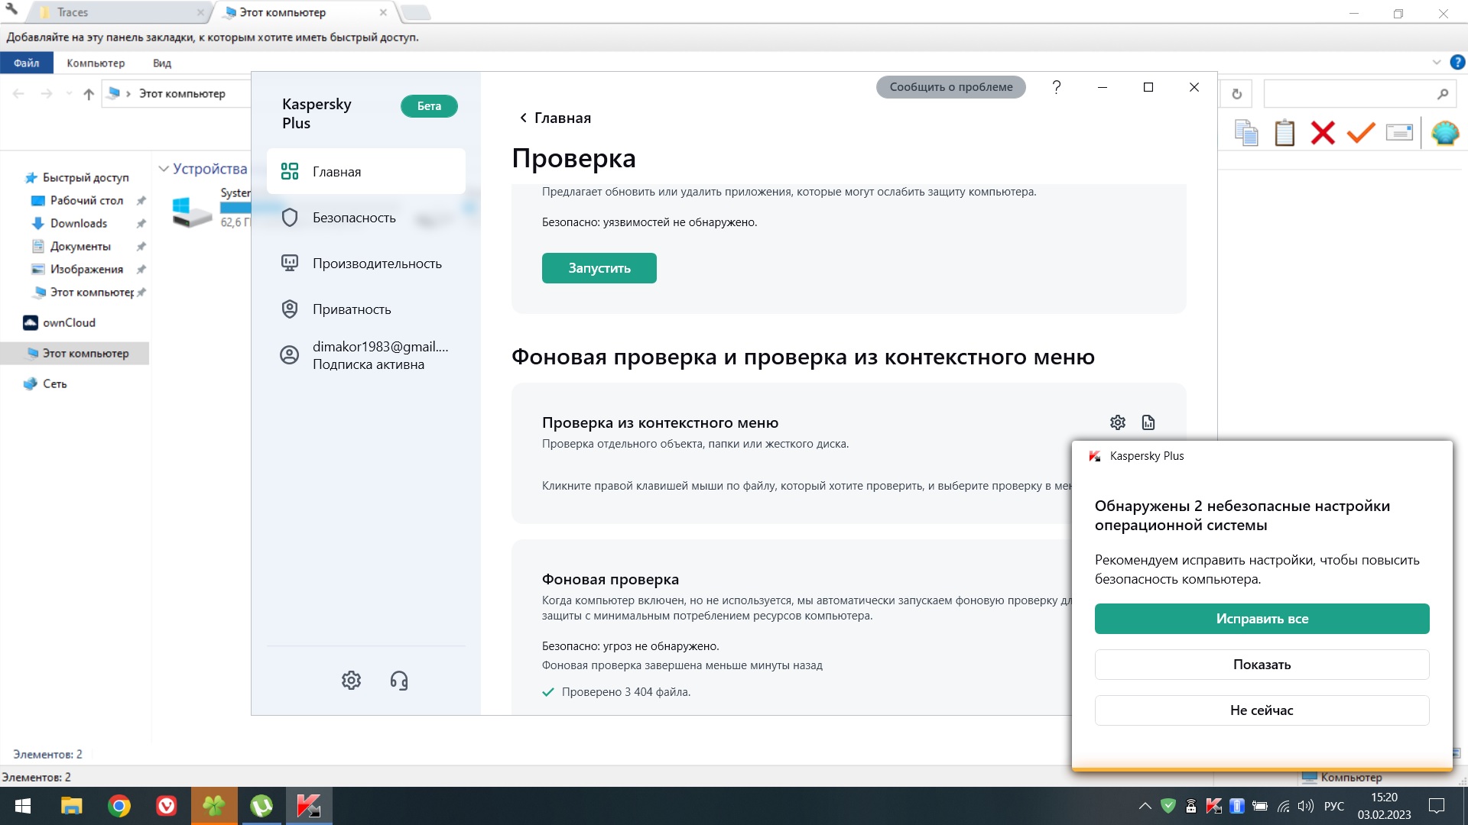Open Wi-Fi network tray icon
The height and width of the screenshot is (825, 1468).
coord(1284,806)
